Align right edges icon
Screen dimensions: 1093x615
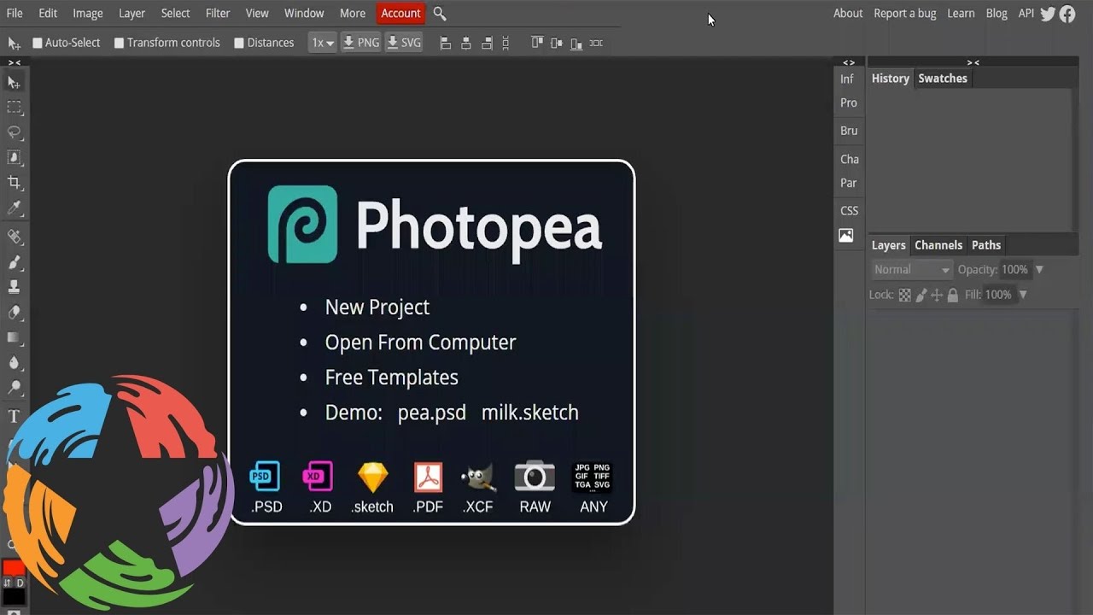(x=487, y=43)
